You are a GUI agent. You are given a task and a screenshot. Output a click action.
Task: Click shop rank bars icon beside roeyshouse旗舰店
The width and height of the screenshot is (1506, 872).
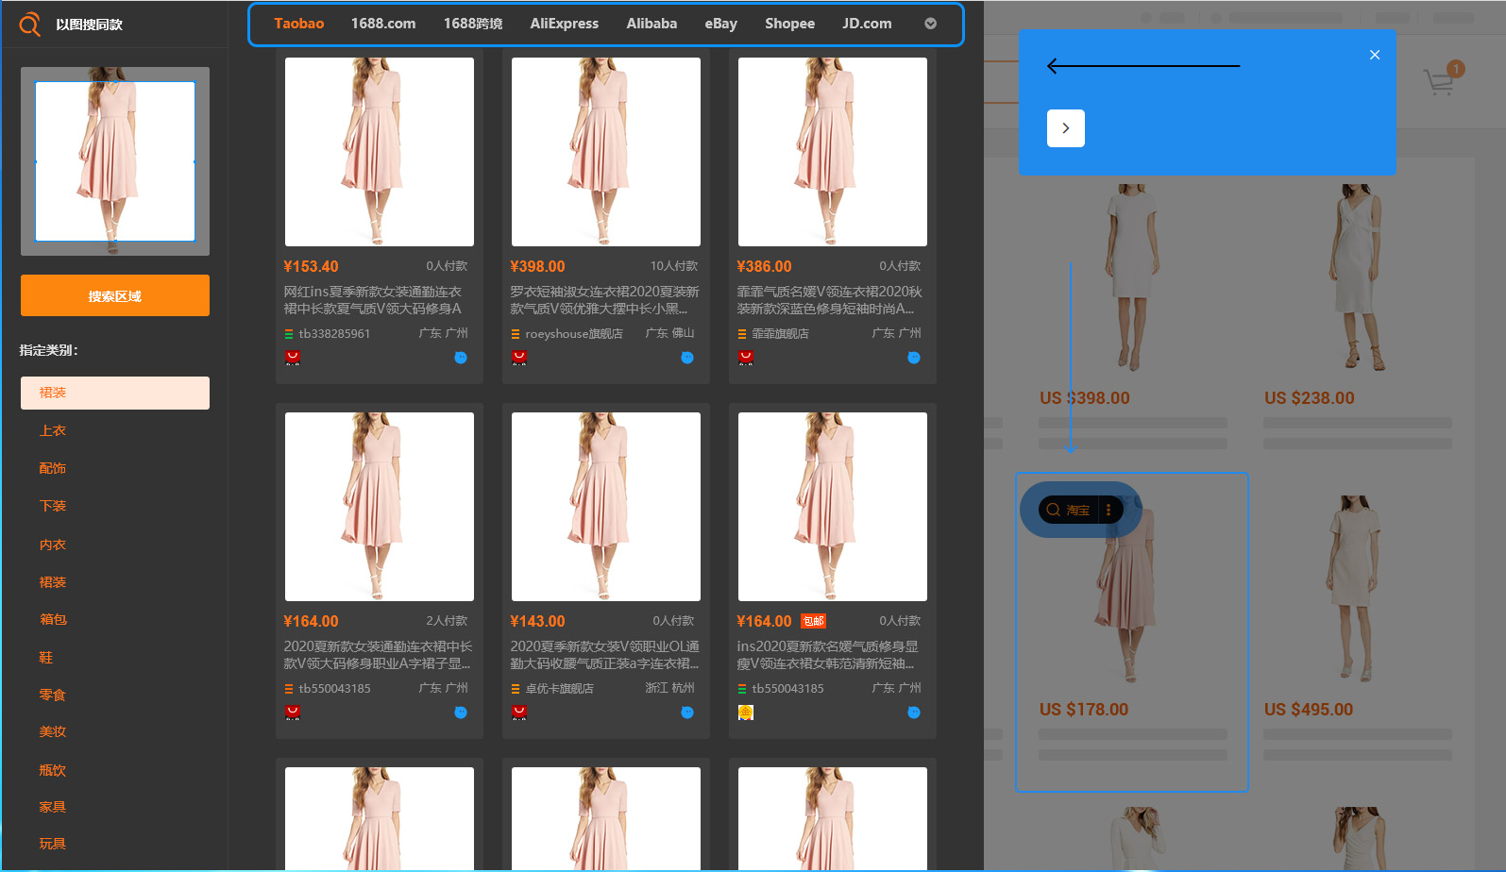tap(516, 334)
